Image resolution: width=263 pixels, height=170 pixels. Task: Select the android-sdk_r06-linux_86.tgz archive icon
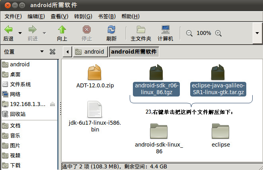156,72
